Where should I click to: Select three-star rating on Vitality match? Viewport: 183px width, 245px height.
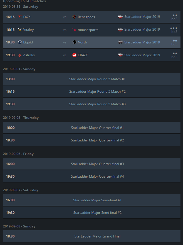(174, 28)
